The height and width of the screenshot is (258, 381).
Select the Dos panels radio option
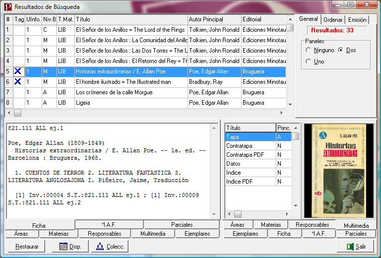click(x=341, y=50)
